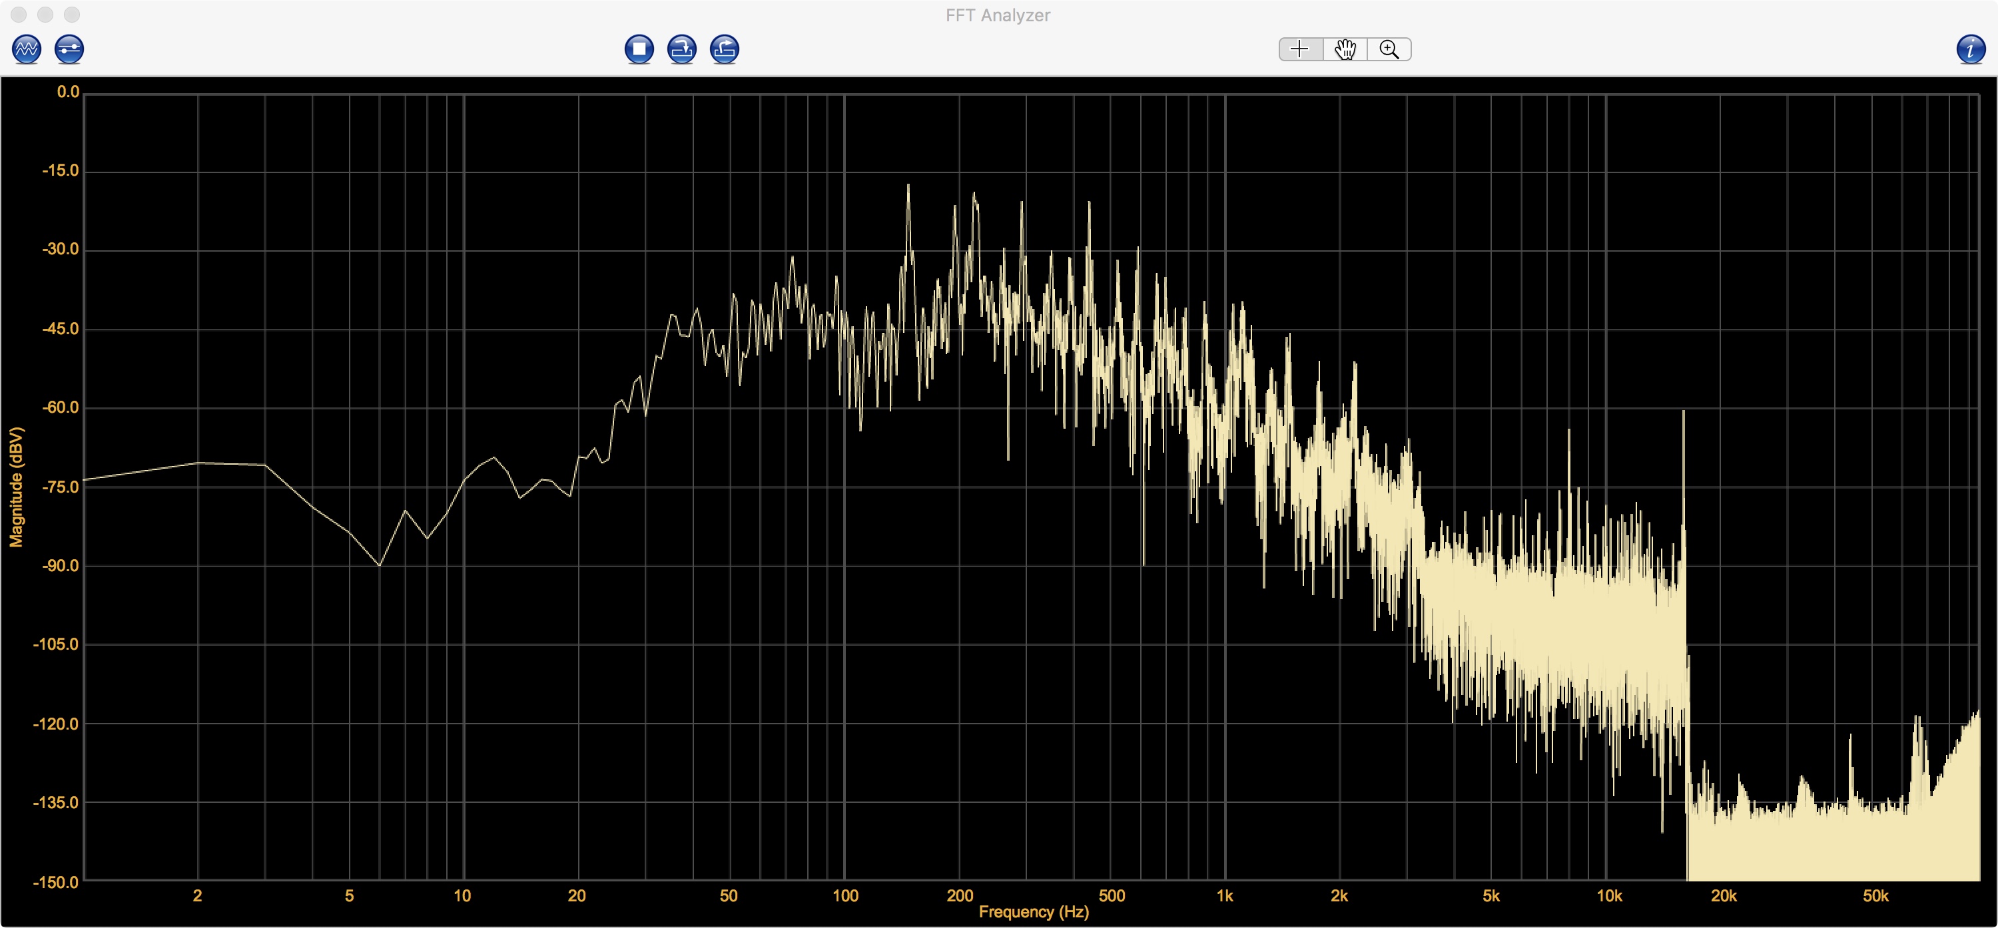The image size is (1998, 928).
Task: Stop the FFT acquisition
Action: click(639, 49)
